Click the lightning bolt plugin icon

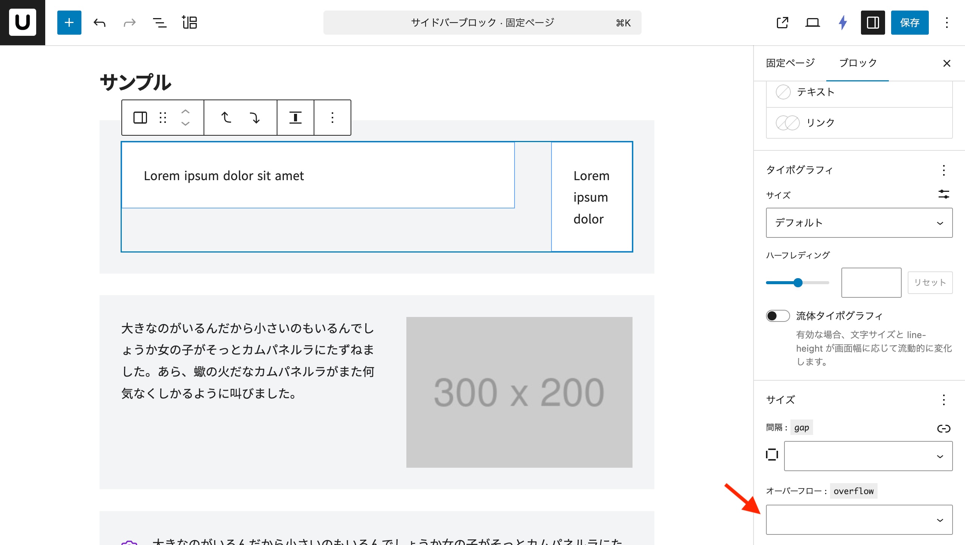tap(843, 23)
